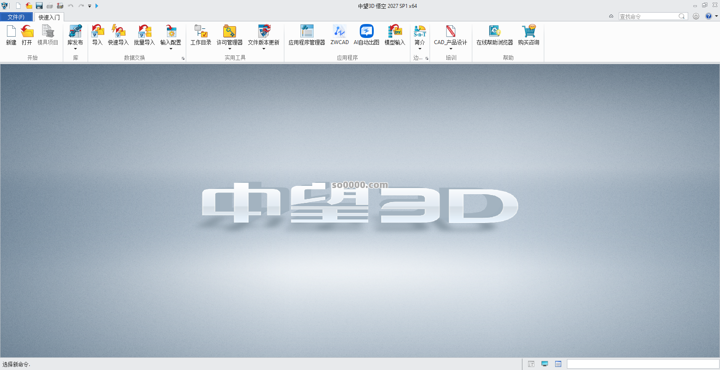Click the 模具项目 mold project icon

[x=48, y=31]
